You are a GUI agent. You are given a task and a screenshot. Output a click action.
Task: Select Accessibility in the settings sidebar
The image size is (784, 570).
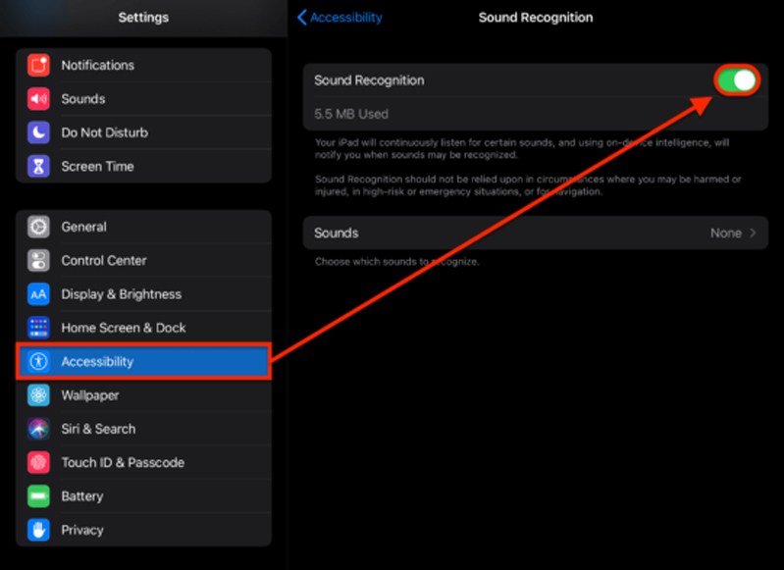(x=143, y=362)
